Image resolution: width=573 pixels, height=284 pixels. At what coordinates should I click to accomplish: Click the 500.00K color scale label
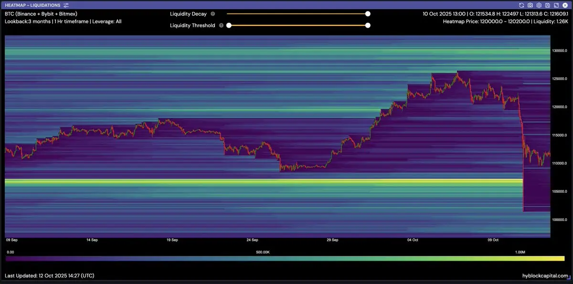point(264,252)
